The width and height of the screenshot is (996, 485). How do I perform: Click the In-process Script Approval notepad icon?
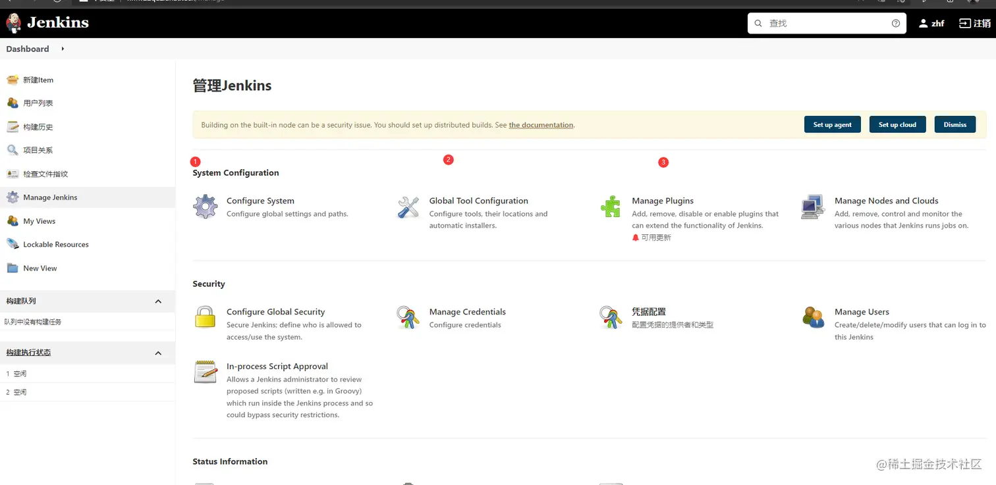coord(206,372)
